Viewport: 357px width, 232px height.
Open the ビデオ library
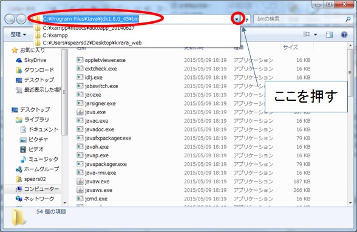pyautogui.click(x=32, y=149)
